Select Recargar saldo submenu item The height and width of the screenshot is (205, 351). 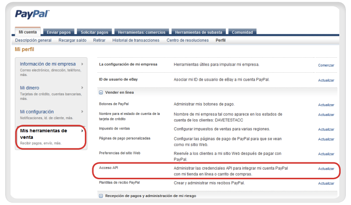click(72, 40)
